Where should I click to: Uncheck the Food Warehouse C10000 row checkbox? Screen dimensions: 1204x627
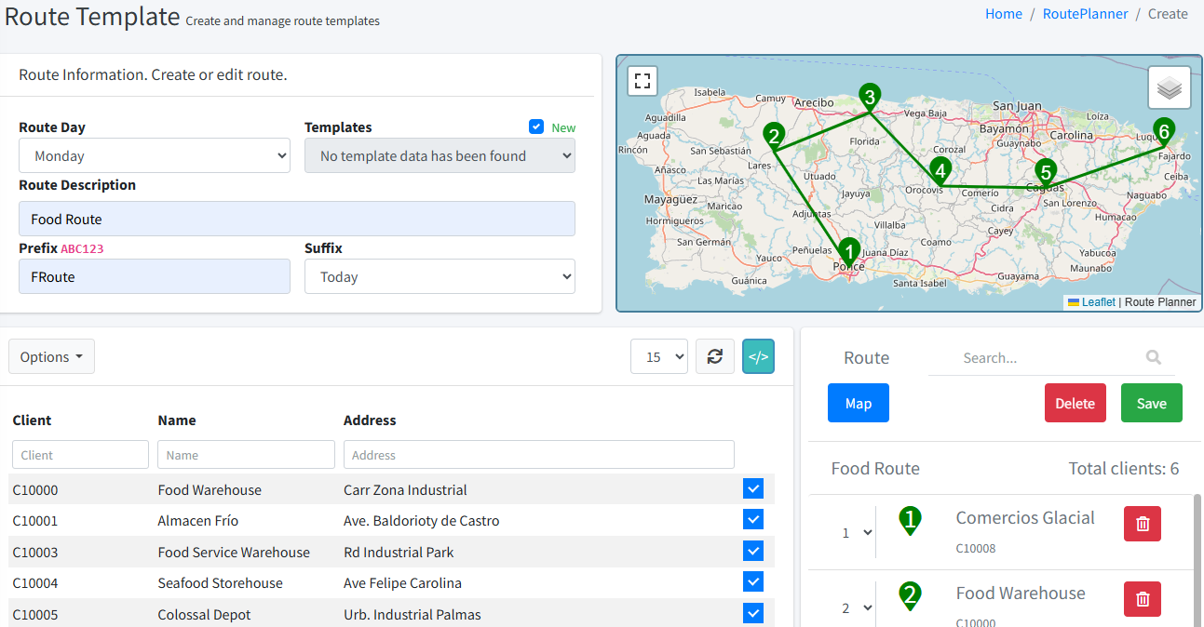[753, 489]
